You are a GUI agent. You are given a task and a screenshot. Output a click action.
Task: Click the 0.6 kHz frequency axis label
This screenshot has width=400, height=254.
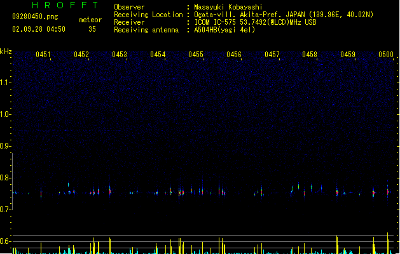point(5,241)
